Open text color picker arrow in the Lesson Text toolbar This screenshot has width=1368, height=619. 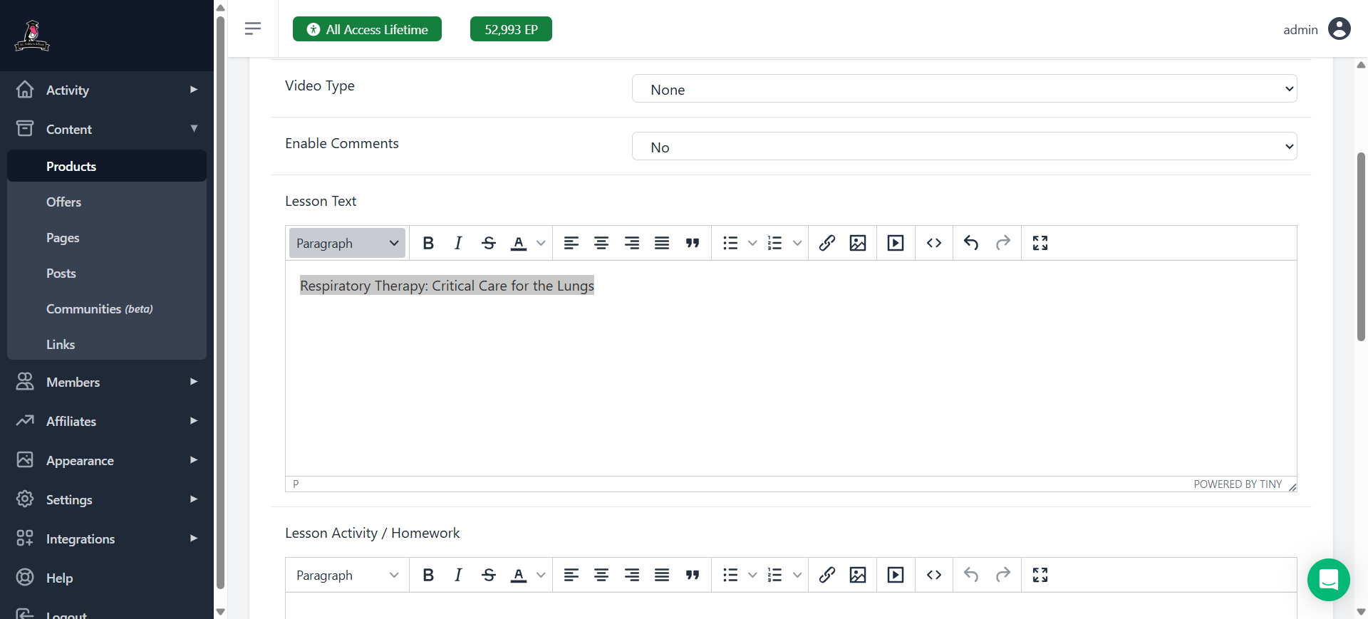[x=541, y=243]
